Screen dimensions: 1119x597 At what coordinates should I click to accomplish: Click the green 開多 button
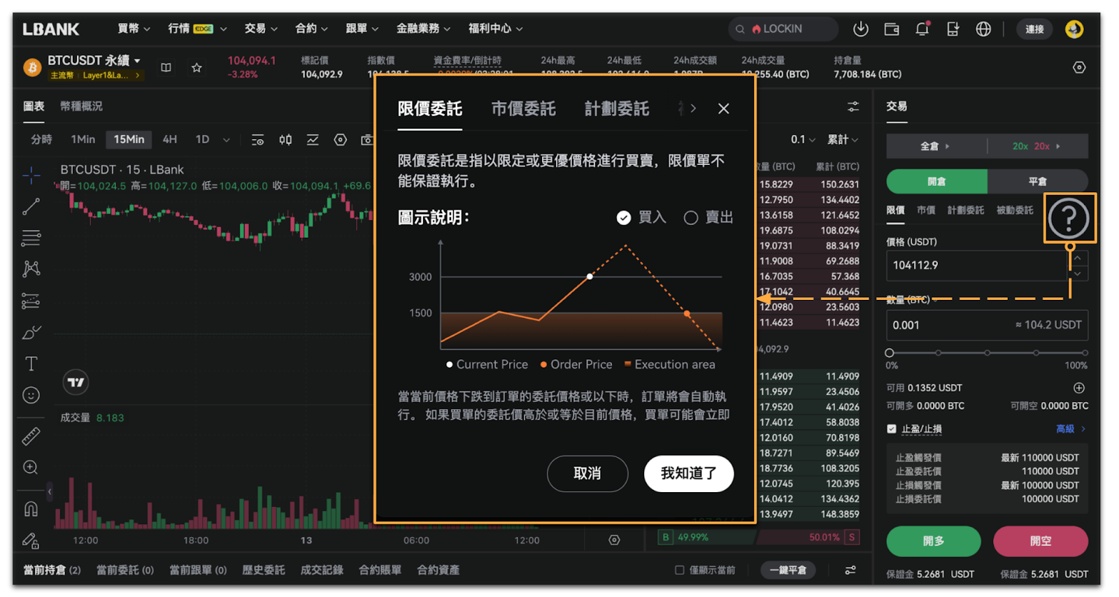[933, 541]
